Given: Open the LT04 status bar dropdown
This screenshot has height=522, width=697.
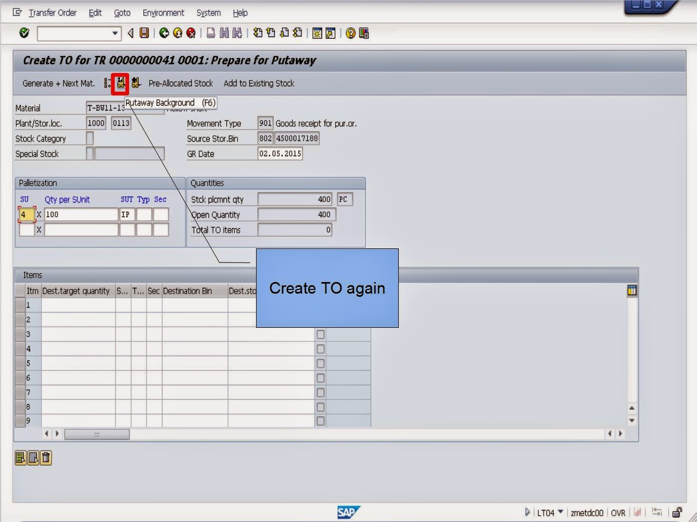Looking at the screenshot, I should (561, 511).
